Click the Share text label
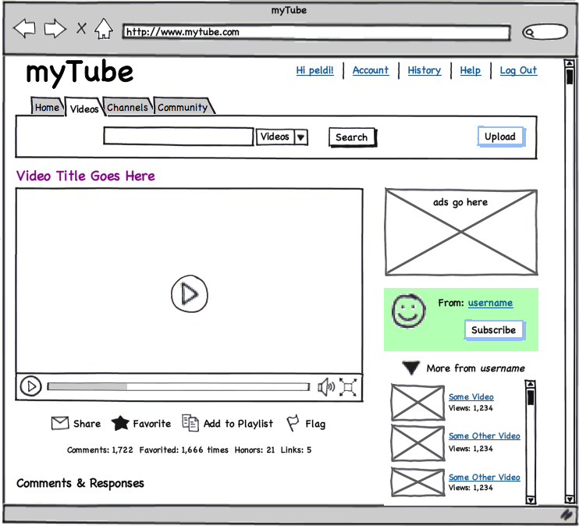Image resolution: width=579 pixels, height=526 pixels. click(87, 424)
